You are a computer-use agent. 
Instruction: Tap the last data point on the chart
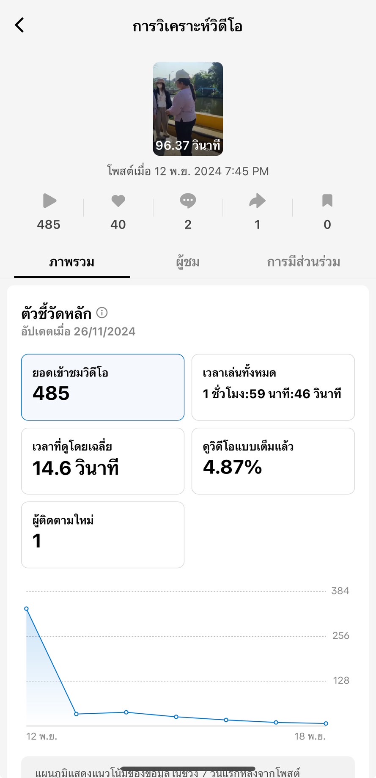click(326, 723)
